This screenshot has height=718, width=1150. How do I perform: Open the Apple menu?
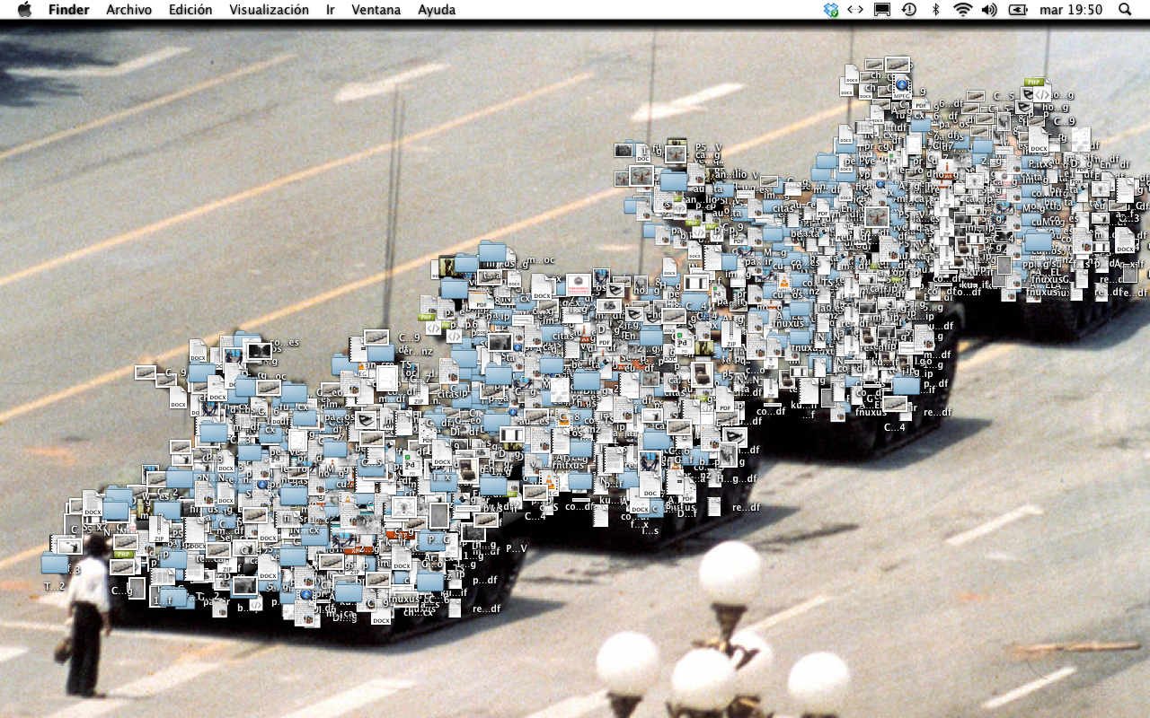[x=24, y=10]
